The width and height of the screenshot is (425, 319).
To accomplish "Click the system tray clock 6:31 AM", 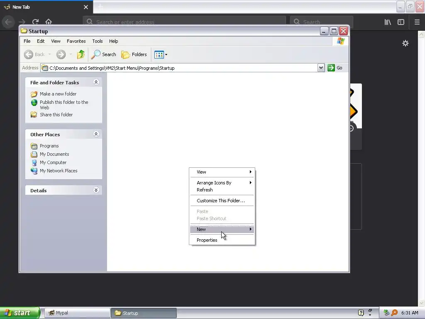I will [x=410, y=313].
